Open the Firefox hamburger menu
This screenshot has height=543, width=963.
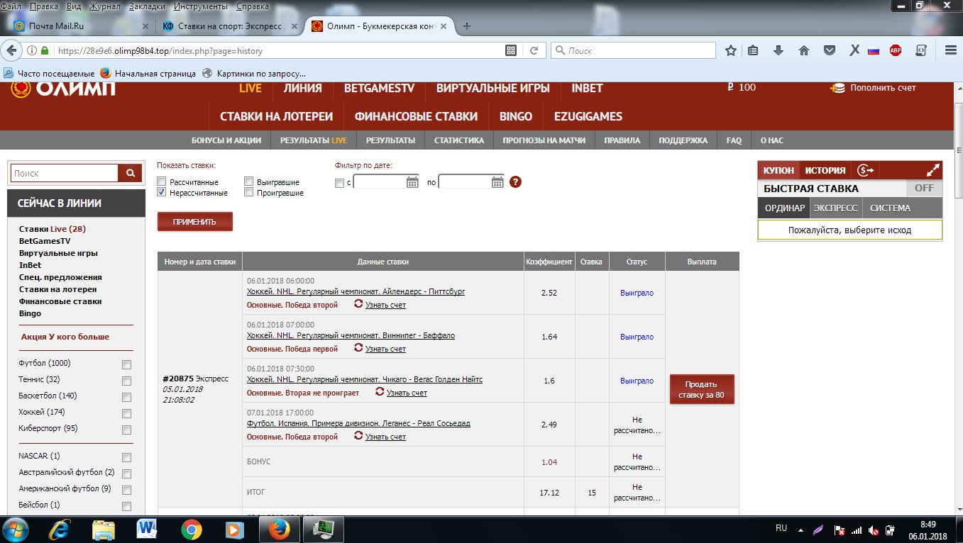950,50
